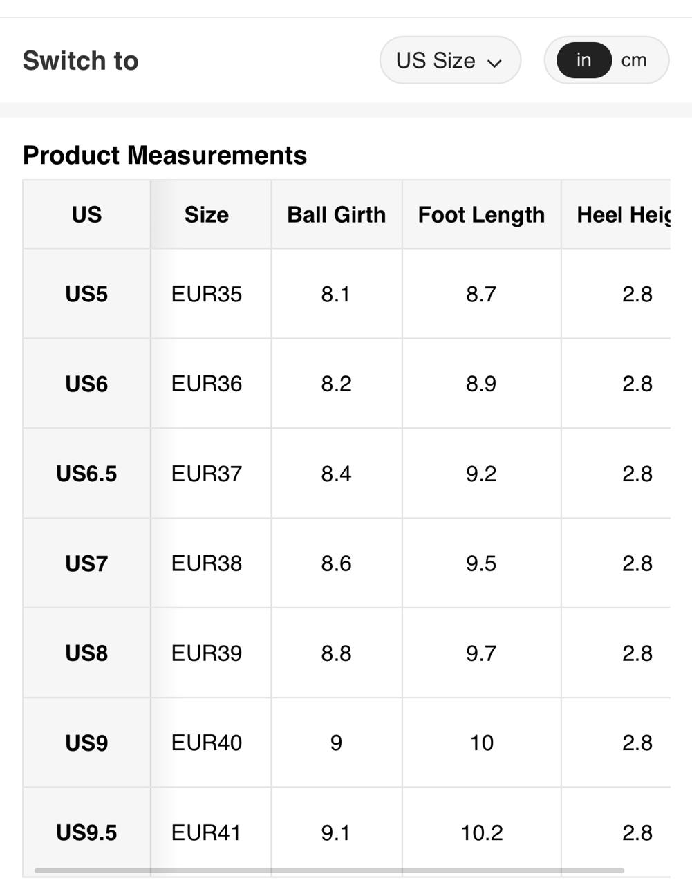Switch measurement units to cm
This screenshot has height=885, width=692.
(633, 60)
